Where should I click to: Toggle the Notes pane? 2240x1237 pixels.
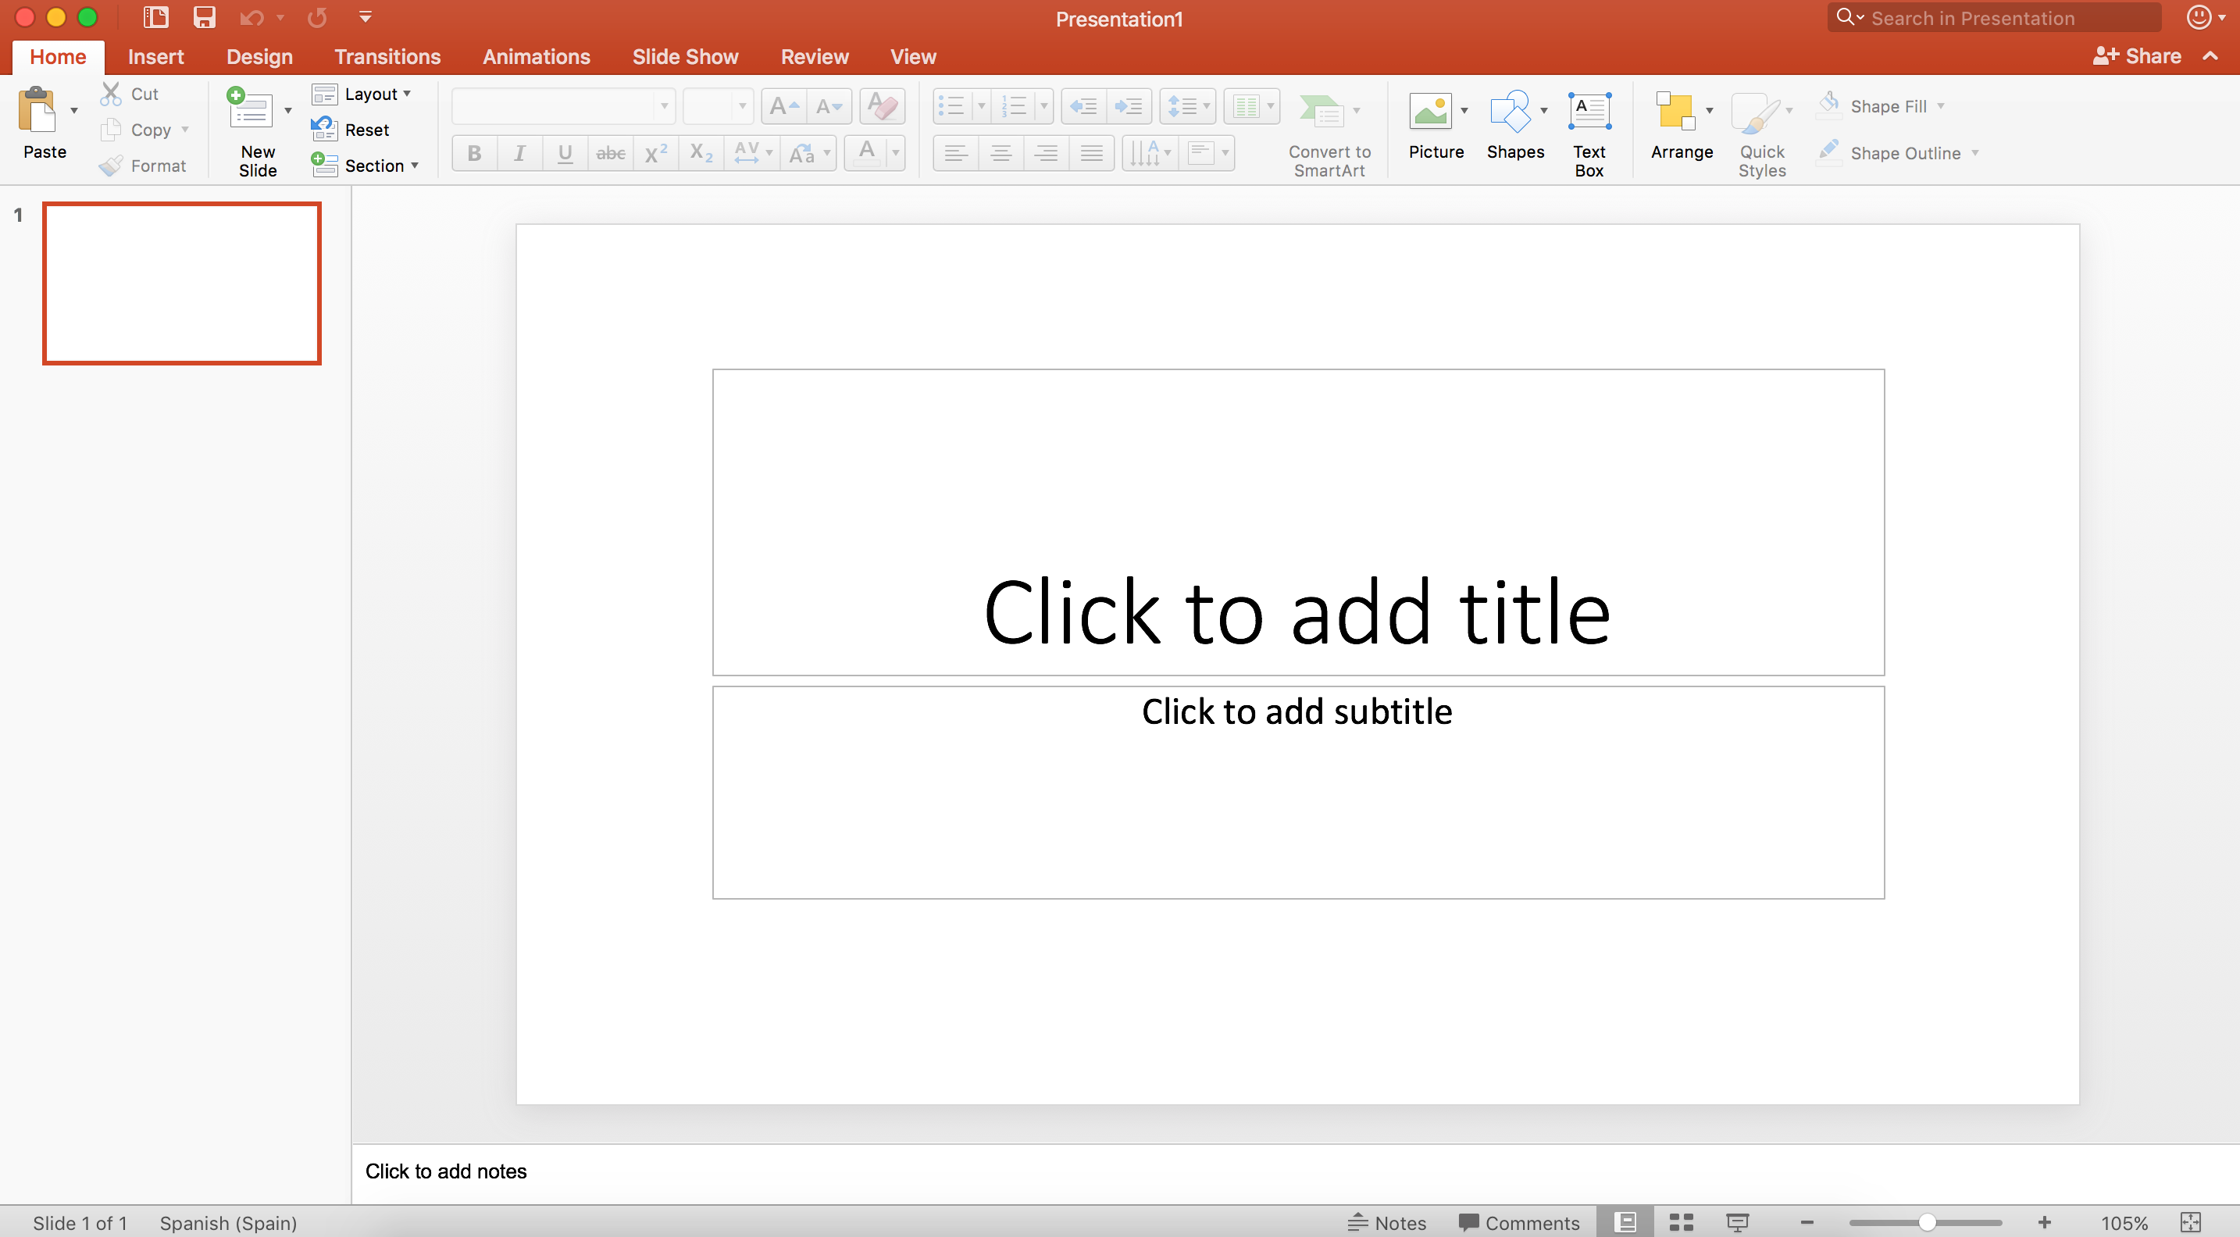[x=1388, y=1222]
